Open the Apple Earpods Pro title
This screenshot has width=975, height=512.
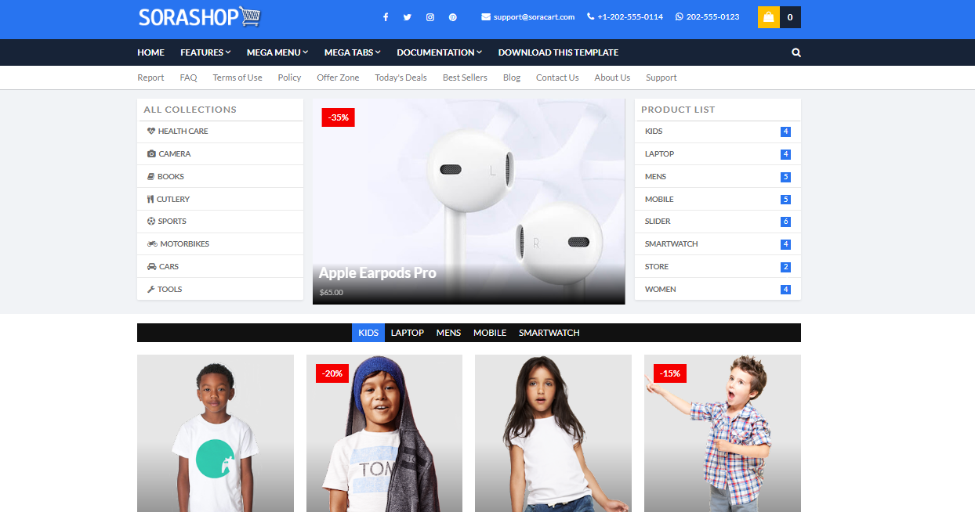(378, 273)
